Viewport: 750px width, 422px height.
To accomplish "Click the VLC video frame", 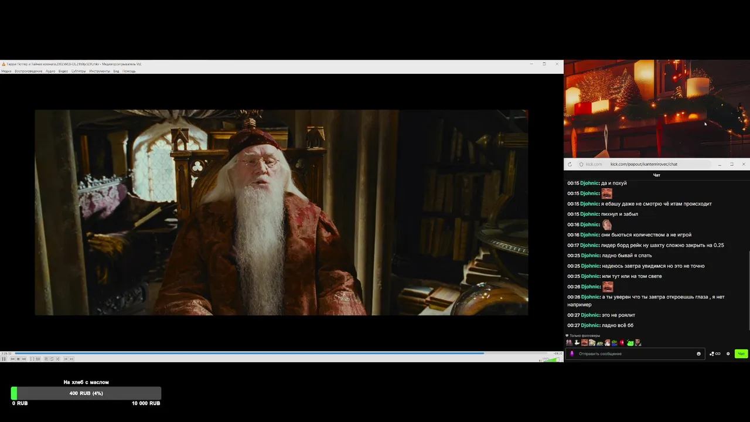I will (281, 212).
